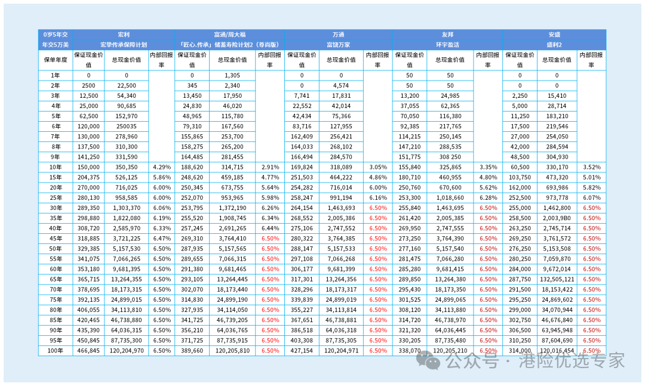The width and height of the screenshot is (645, 386).
Task: Click the '万通' company header
Action: coord(339,35)
